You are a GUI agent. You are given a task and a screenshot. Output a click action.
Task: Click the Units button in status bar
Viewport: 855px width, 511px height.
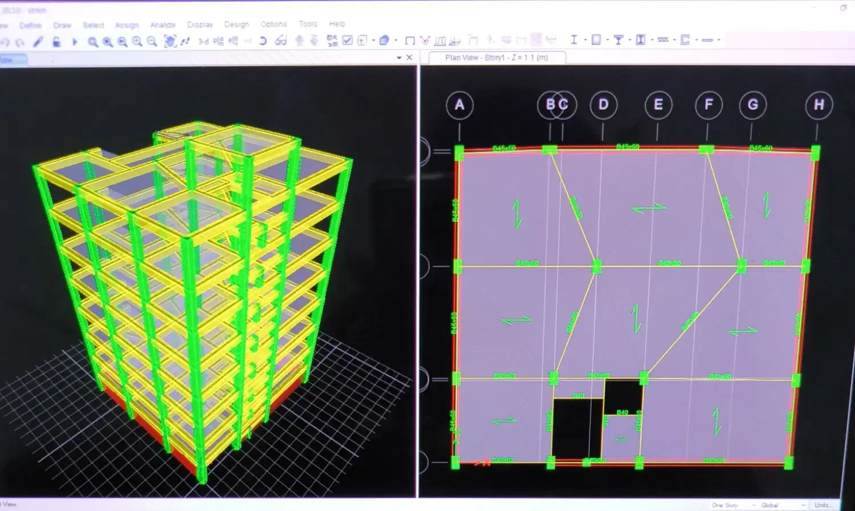pyautogui.click(x=822, y=505)
